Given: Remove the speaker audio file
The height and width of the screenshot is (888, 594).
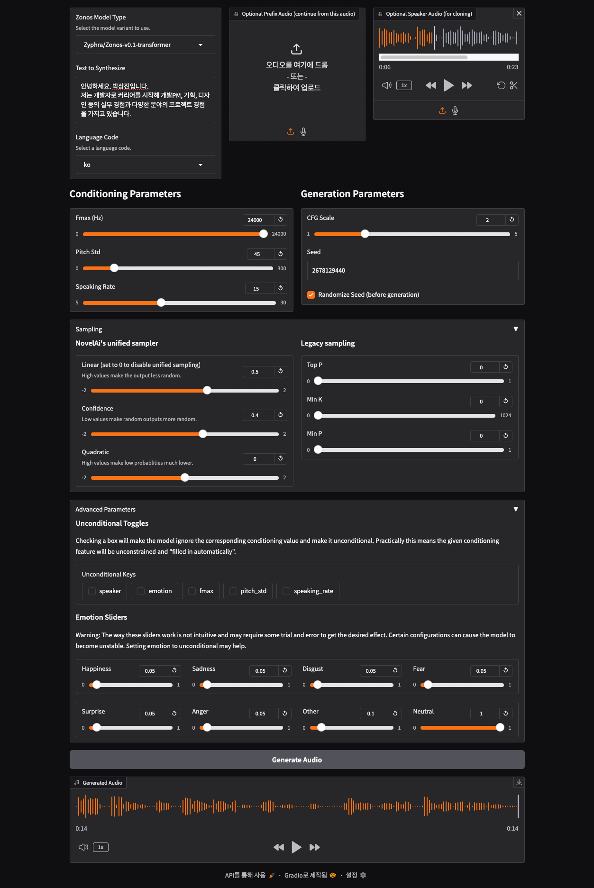Looking at the screenshot, I should point(519,13).
